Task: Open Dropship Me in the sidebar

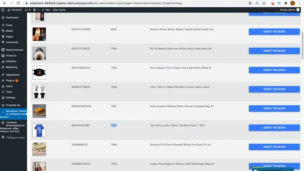Action: click(x=13, y=105)
